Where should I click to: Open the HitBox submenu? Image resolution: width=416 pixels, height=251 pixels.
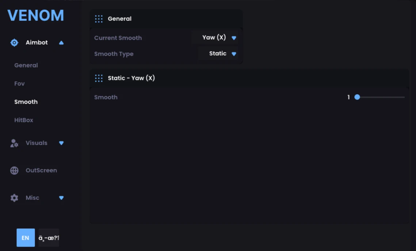(24, 120)
